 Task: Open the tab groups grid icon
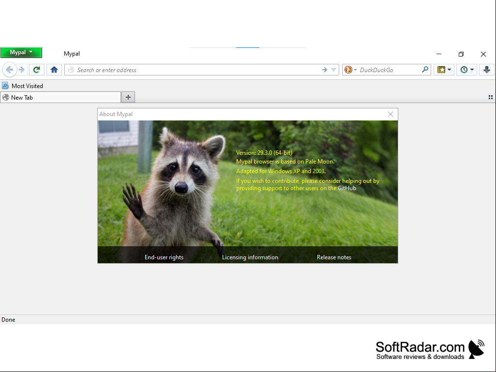[491, 97]
